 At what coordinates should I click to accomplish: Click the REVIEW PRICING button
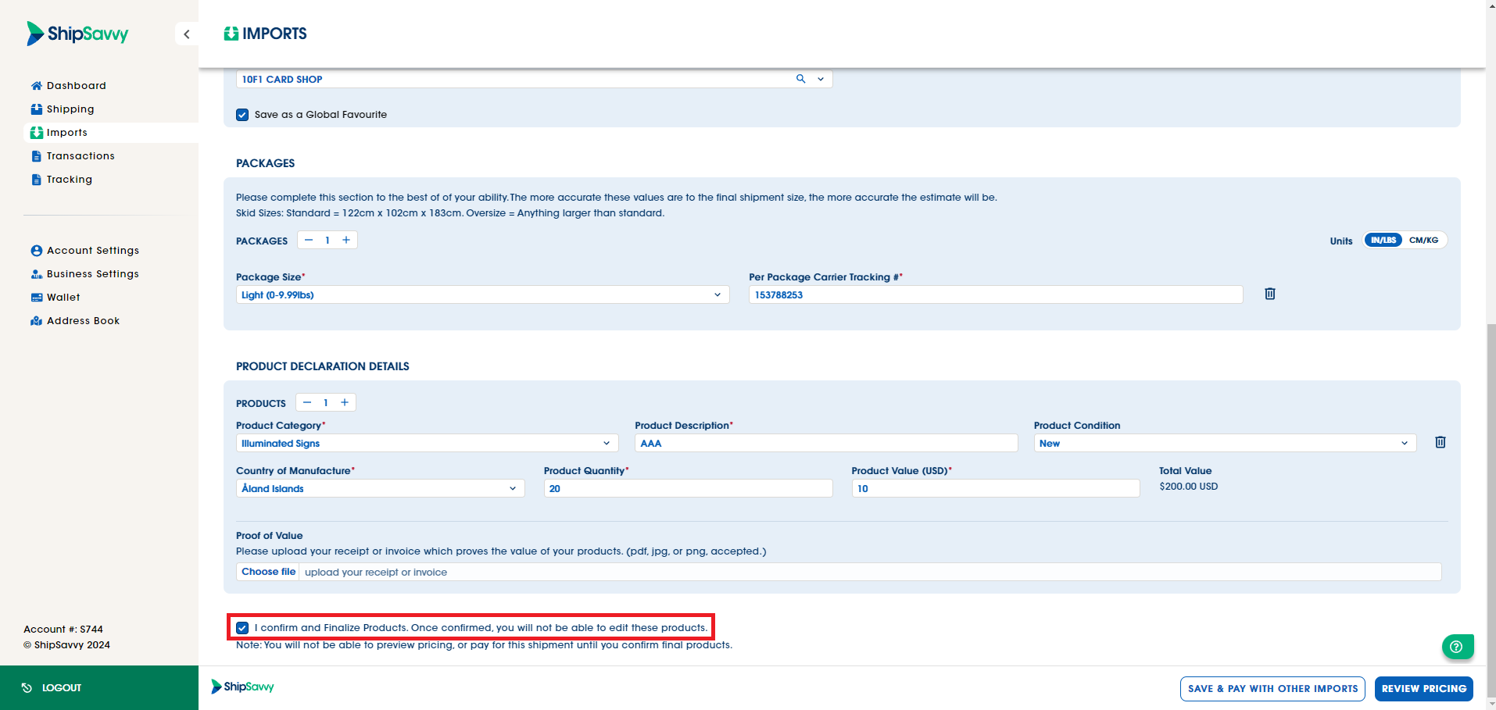point(1424,689)
